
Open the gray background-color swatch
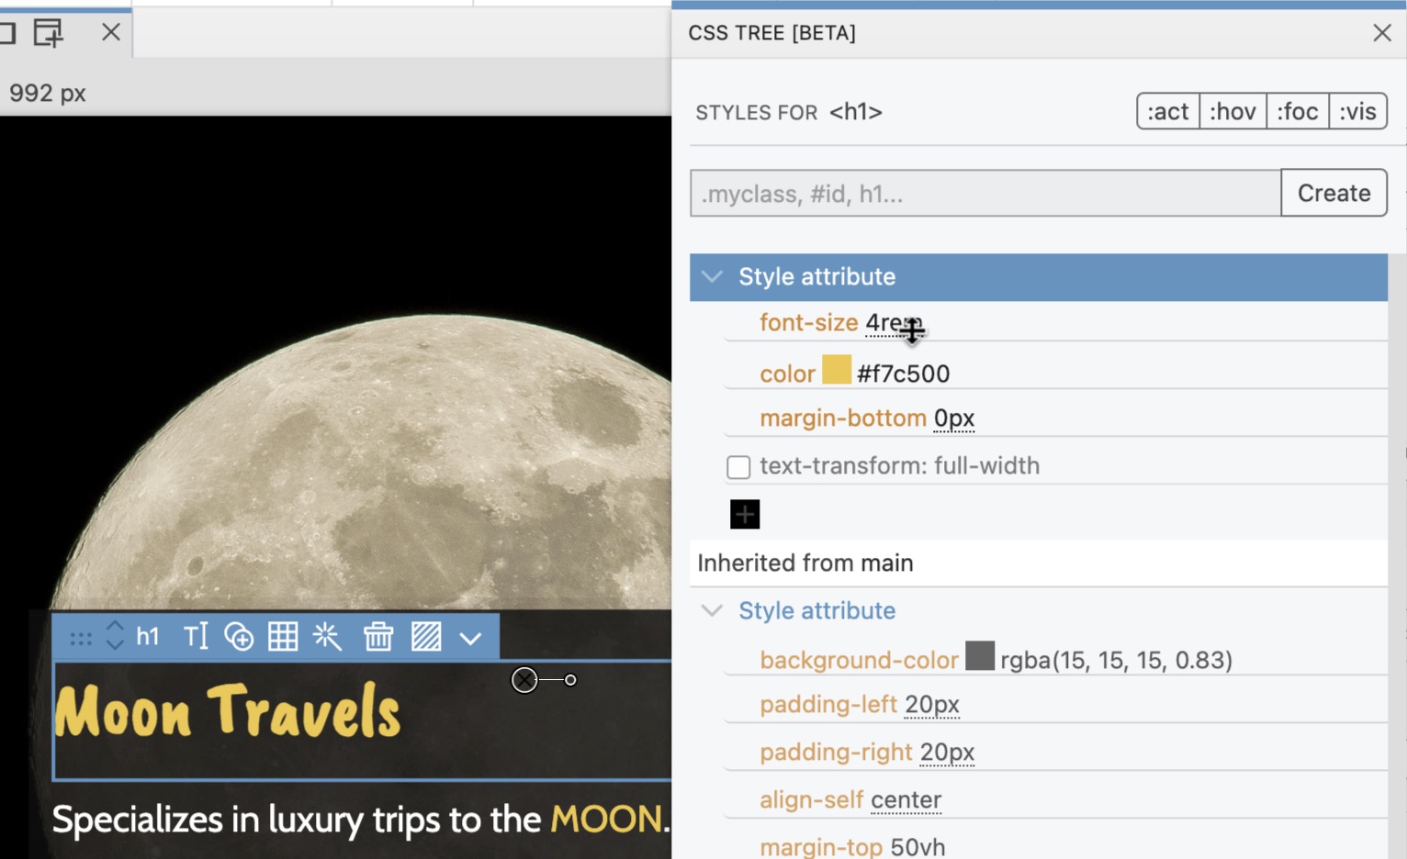[x=980, y=656]
